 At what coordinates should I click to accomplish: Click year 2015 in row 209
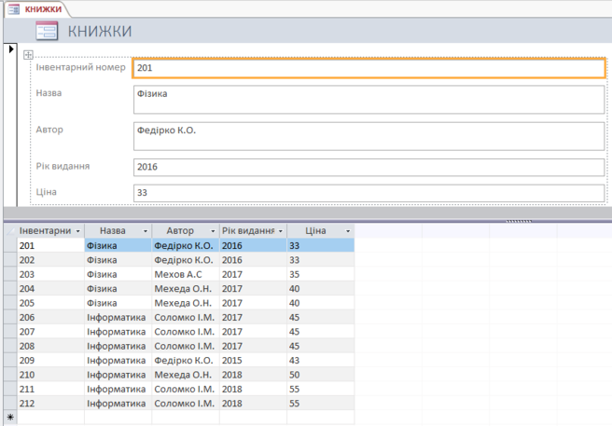point(253,360)
